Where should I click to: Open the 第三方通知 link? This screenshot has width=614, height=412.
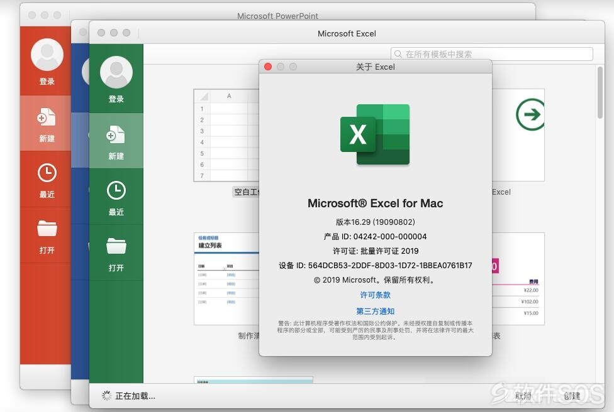coord(375,312)
